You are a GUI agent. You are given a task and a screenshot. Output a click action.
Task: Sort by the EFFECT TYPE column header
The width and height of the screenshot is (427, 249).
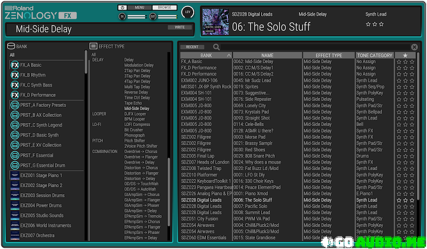point(329,55)
